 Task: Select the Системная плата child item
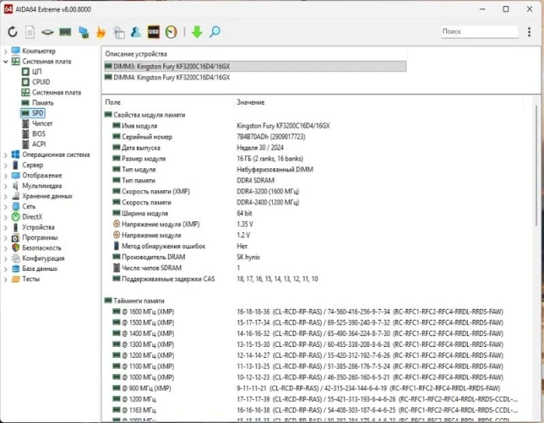click(x=57, y=92)
